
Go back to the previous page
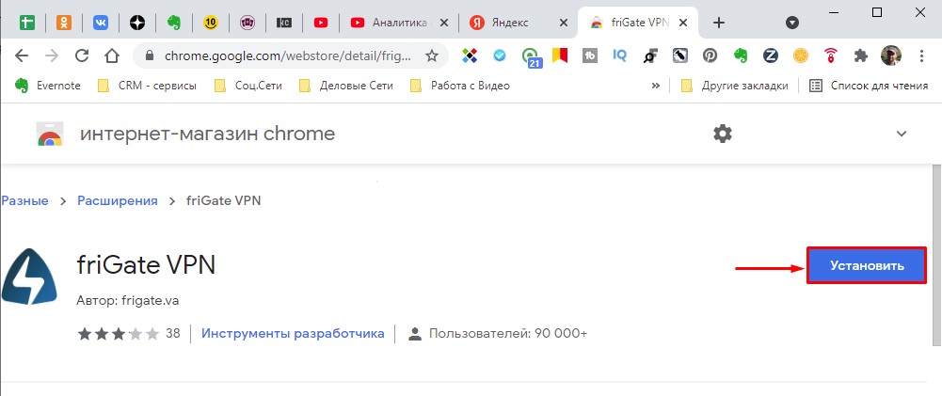(22, 55)
